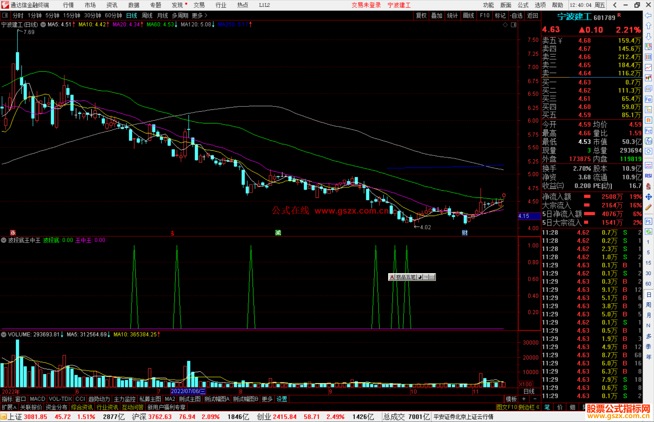Toggle the diamond marker icon above the chart
The height and width of the screenshot is (422, 654).
point(505,25)
